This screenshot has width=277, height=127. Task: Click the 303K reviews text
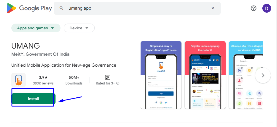[x=43, y=83]
